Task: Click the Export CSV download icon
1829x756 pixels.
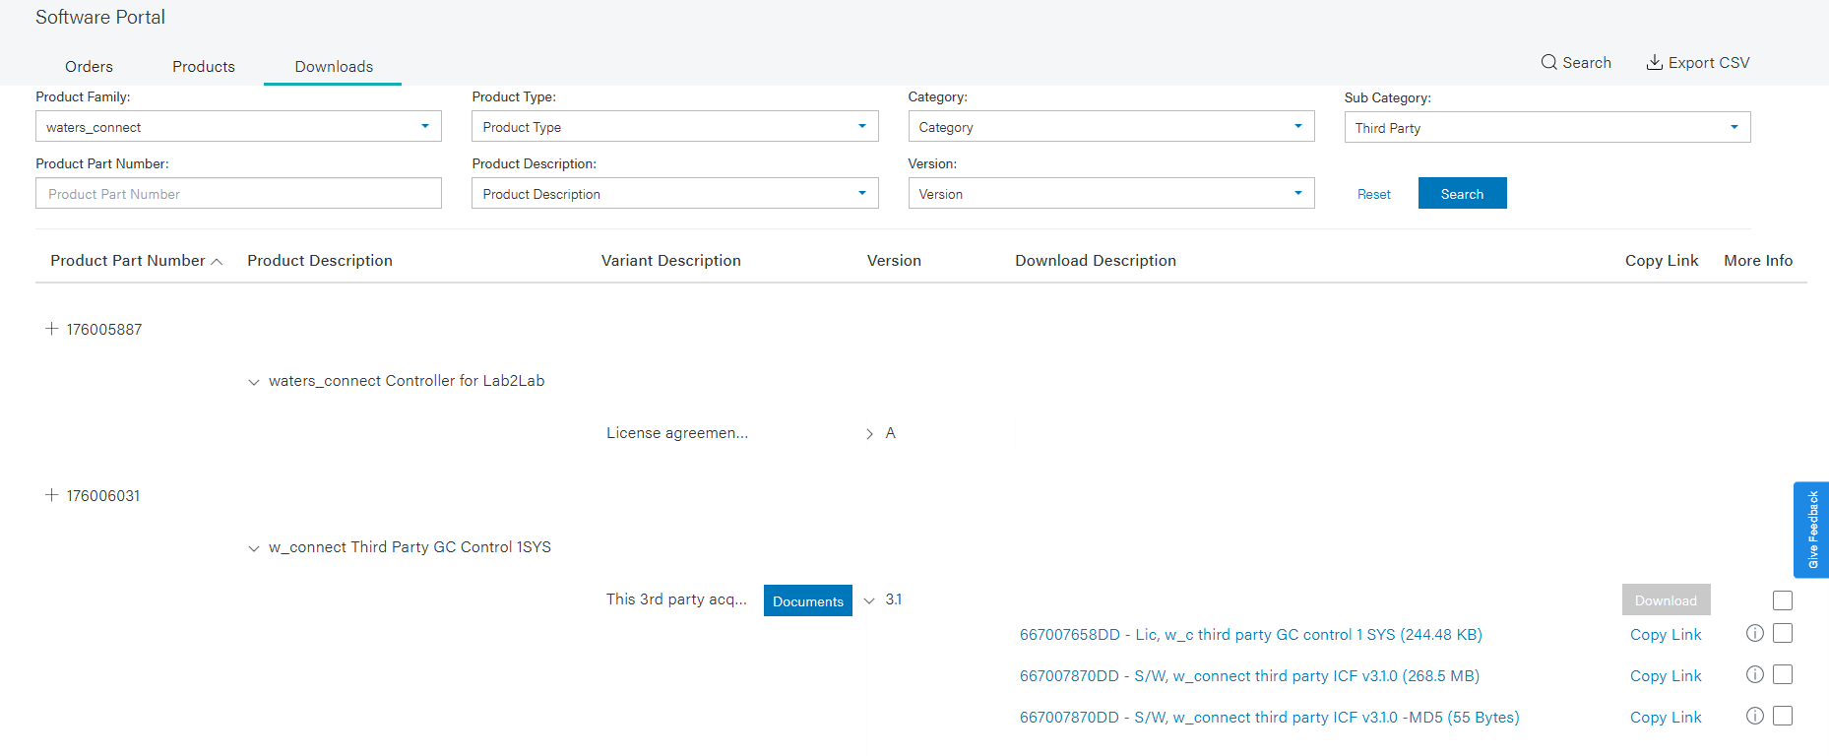Action: coord(1654,62)
